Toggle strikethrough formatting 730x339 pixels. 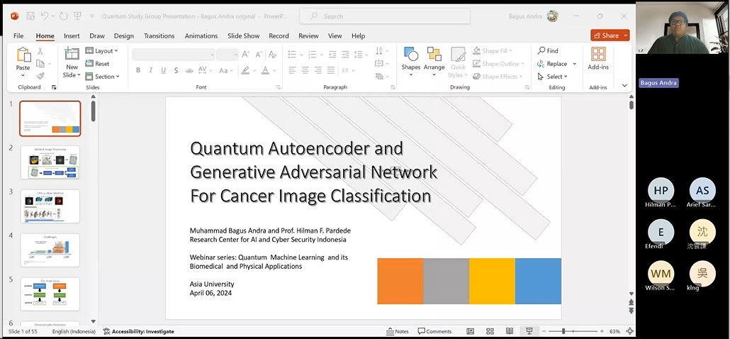click(x=189, y=70)
